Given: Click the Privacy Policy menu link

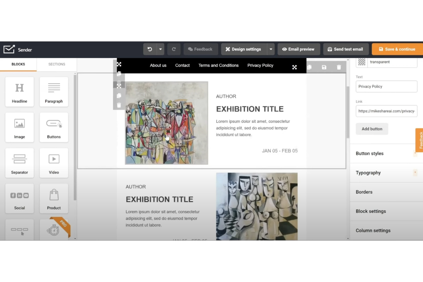Looking at the screenshot, I should 260,65.
